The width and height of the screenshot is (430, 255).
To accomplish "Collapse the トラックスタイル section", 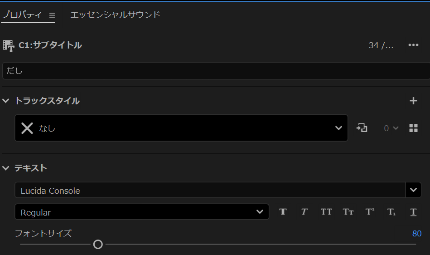I will (6, 101).
